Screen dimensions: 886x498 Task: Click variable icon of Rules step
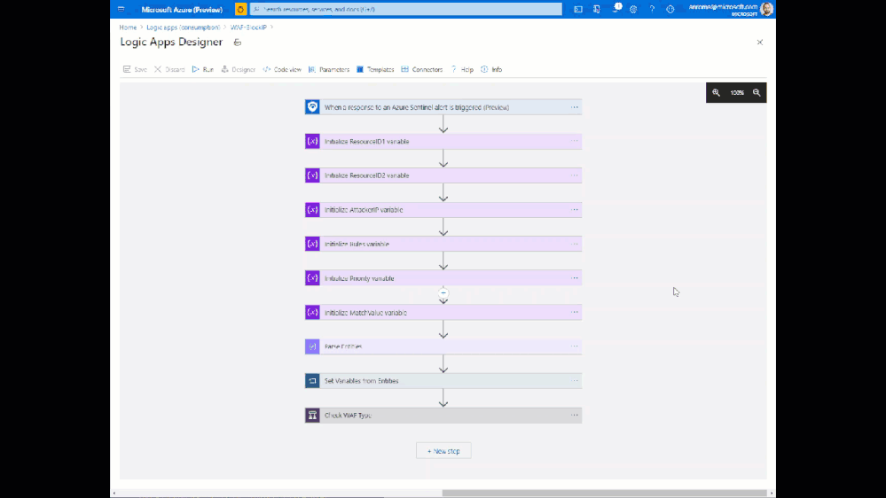coord(312,244)
